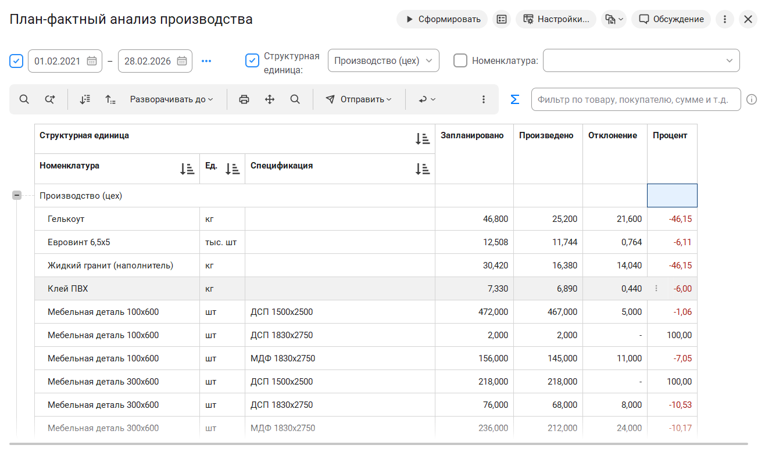Image resolution: width=765 pixels, height=452 pixels.
Task: Enable the Номенклатура filter checkbox
Action: 460,60
